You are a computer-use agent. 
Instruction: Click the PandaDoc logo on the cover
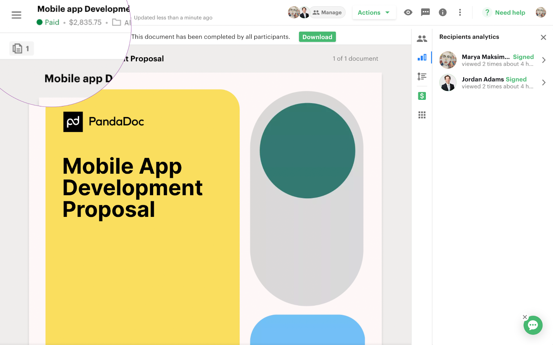(104, 122)
